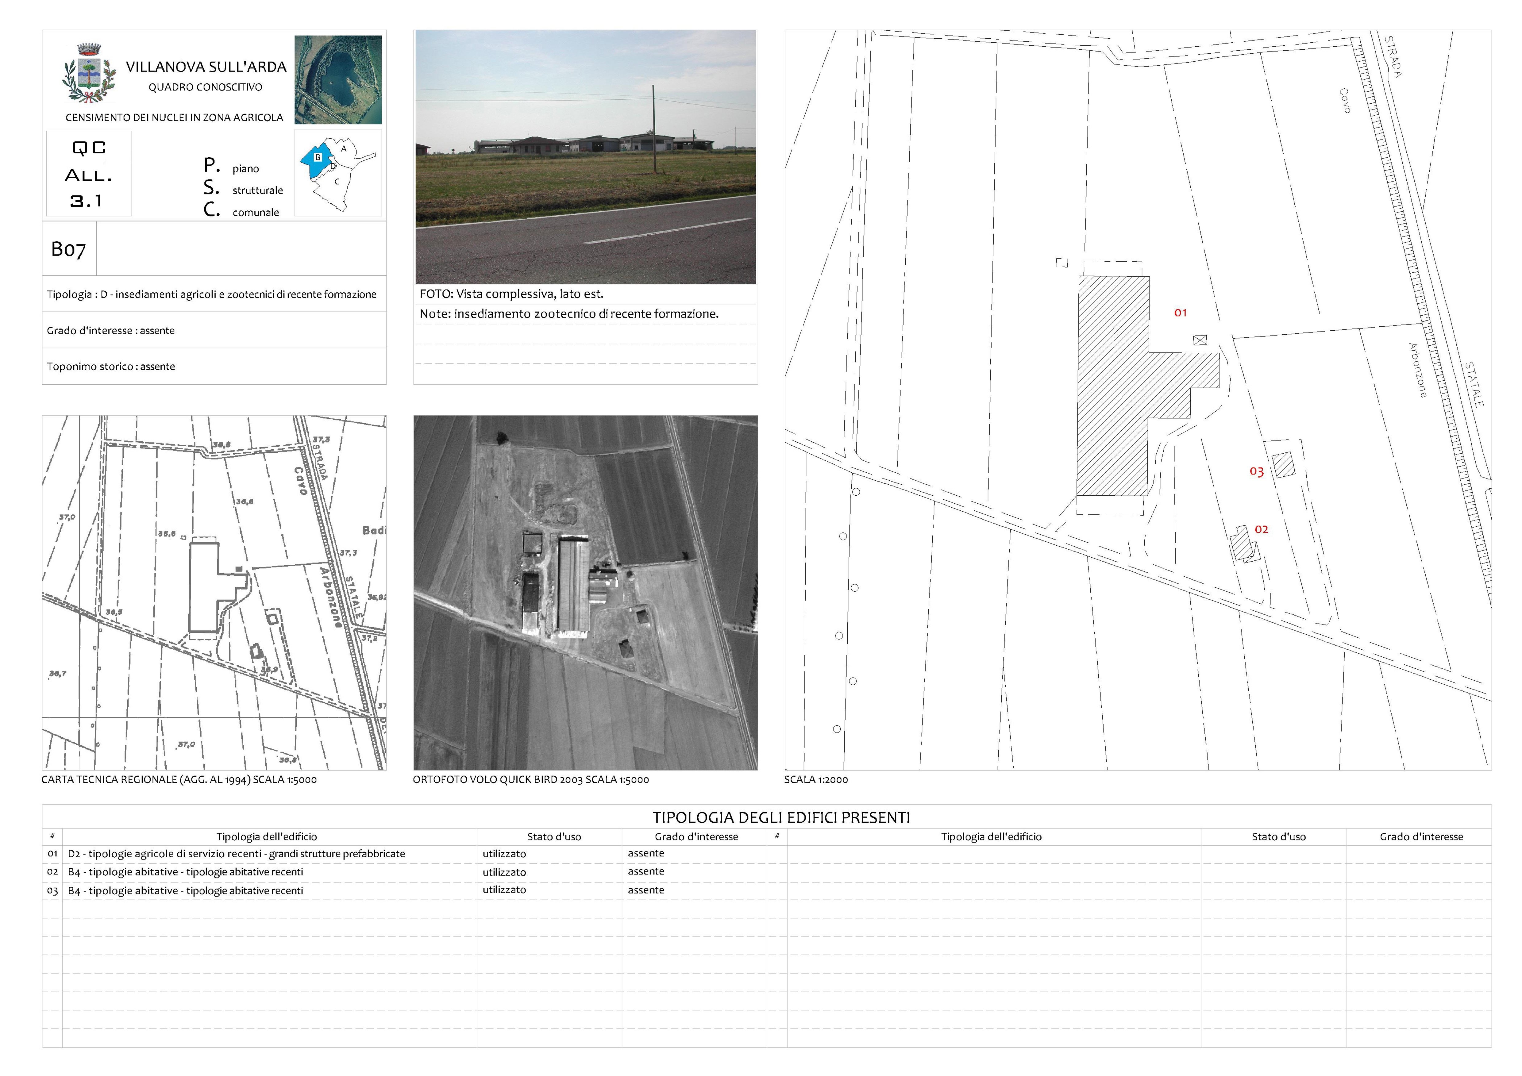Click 'CARTA TECNICA REGIONALE (AGG. AL 1994)' caption
Image resolution: width=1522 pixels, height=1076 pixels.
click(x=179, y=780)
